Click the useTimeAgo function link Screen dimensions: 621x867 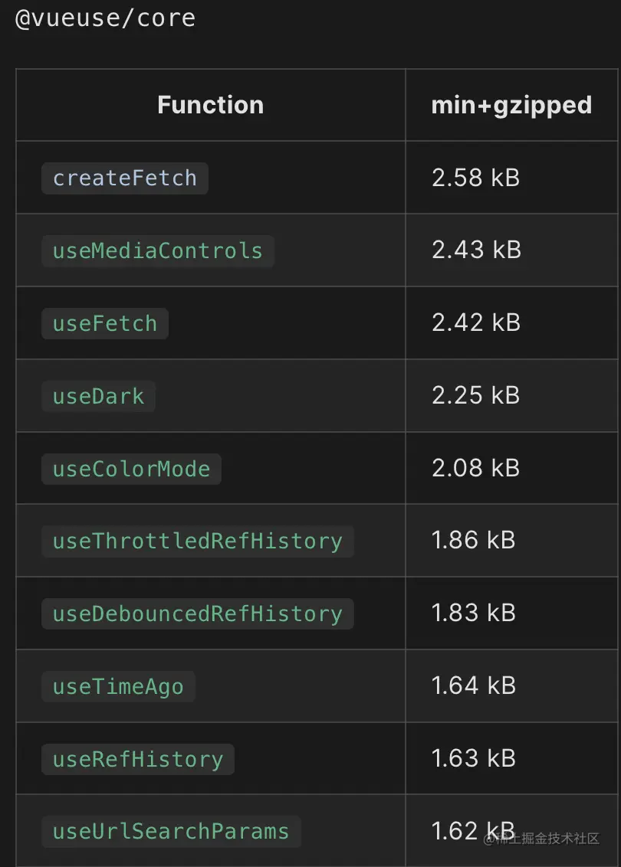(x=118, y=687)
